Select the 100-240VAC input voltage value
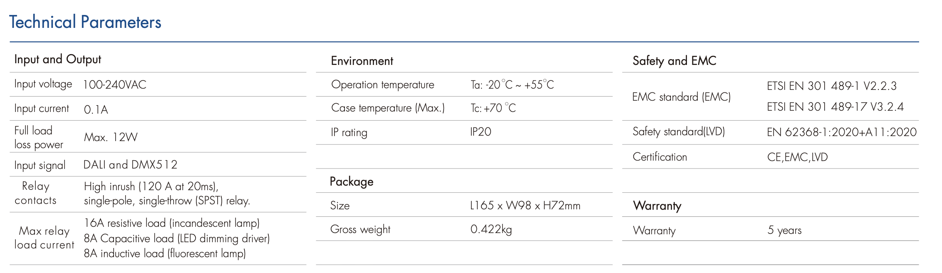This screenshot has height=273, width=942. [x=115, y=85]
